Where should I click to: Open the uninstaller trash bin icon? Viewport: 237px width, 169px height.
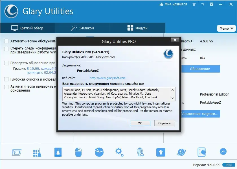coord(140,152)
